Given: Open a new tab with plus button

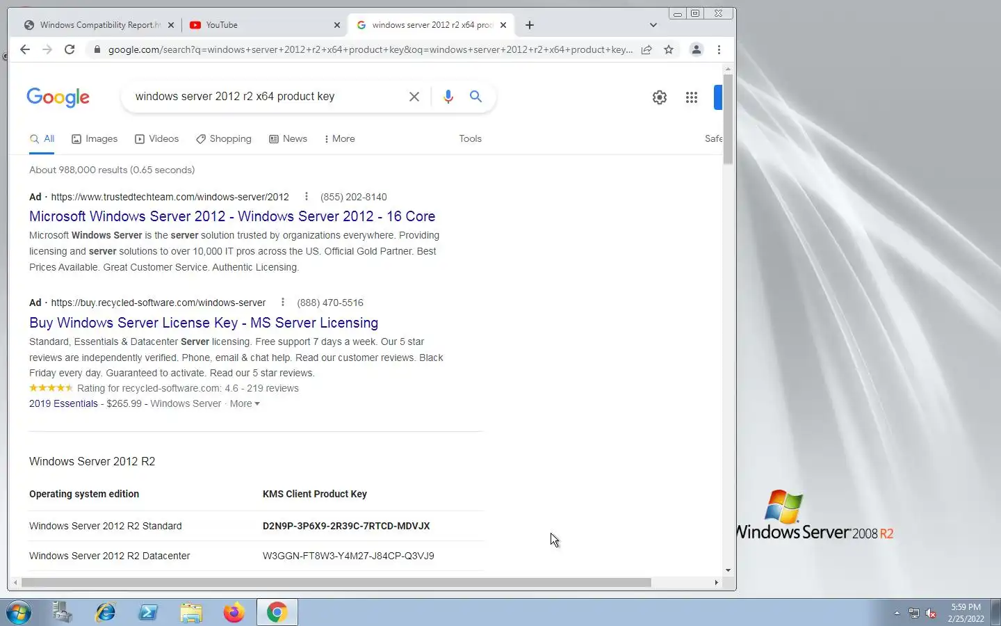Looking at the screenshot, I should coord(530,25).
